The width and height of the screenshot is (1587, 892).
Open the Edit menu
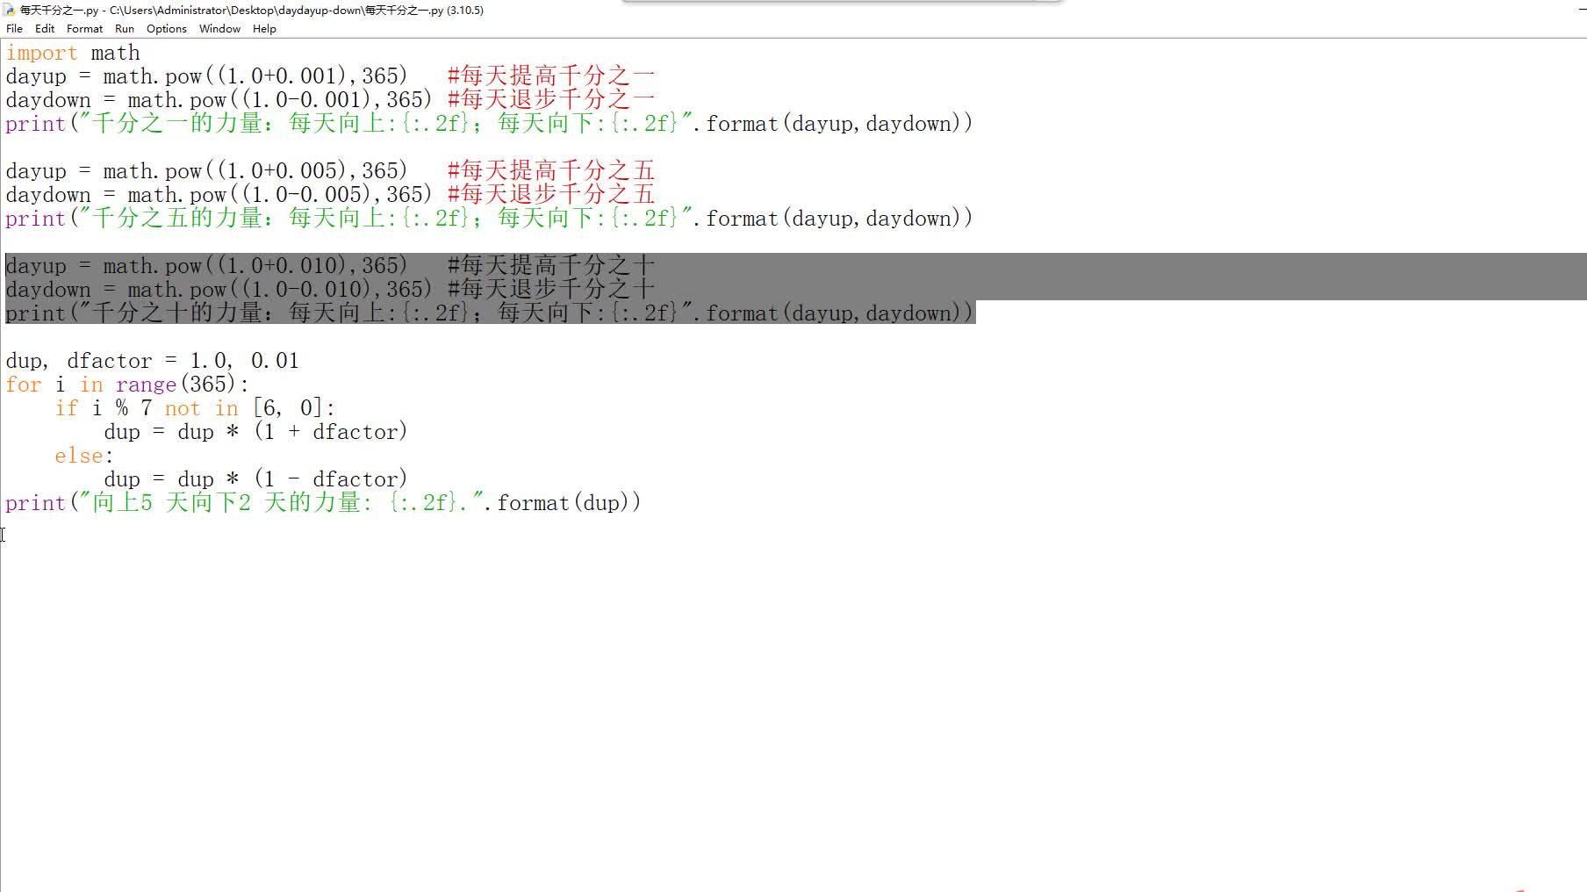(x=44, y=28)
